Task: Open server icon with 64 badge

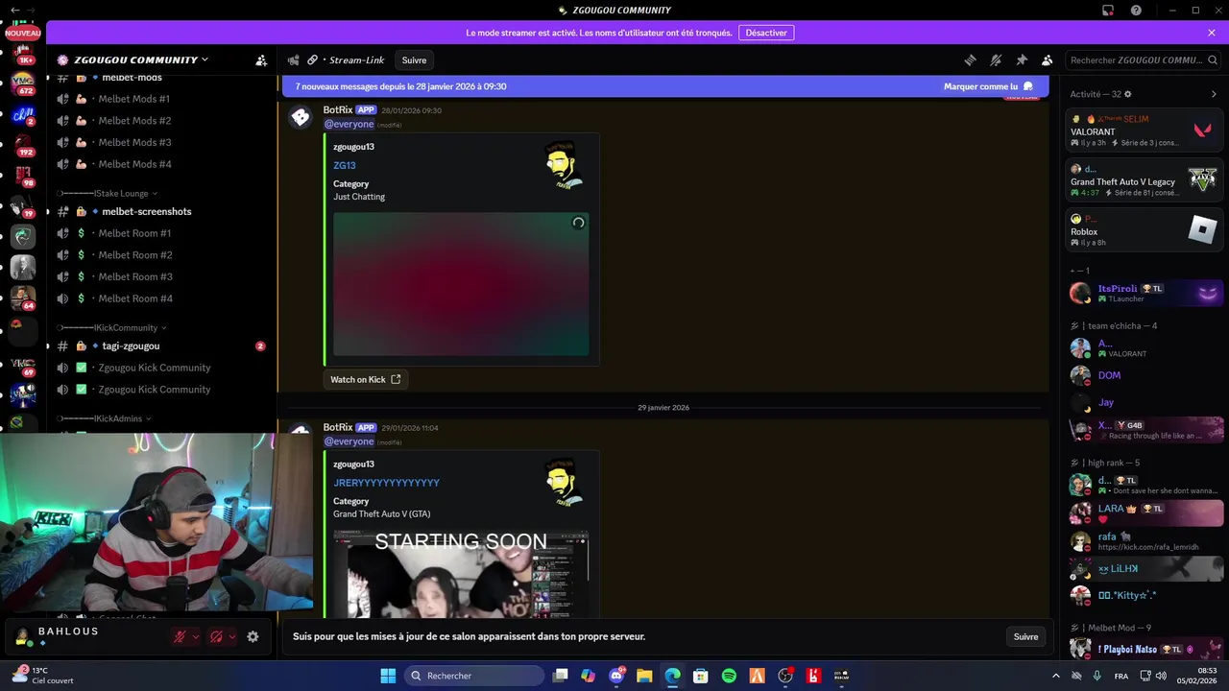Action: click(x=22, y=298)
